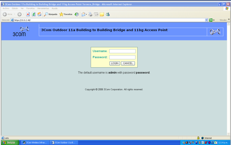This screenshot has width=231, height=145.
Task: Click the Media history toolbar icon
Action: (x=76, y=14)
